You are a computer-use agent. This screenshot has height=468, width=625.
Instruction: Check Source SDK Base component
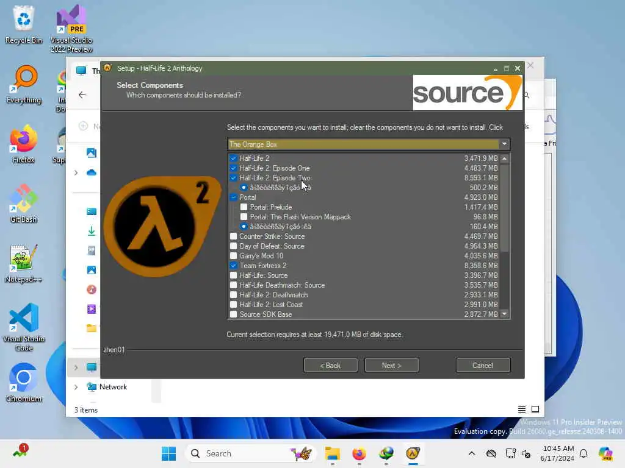tap(234, 314)
